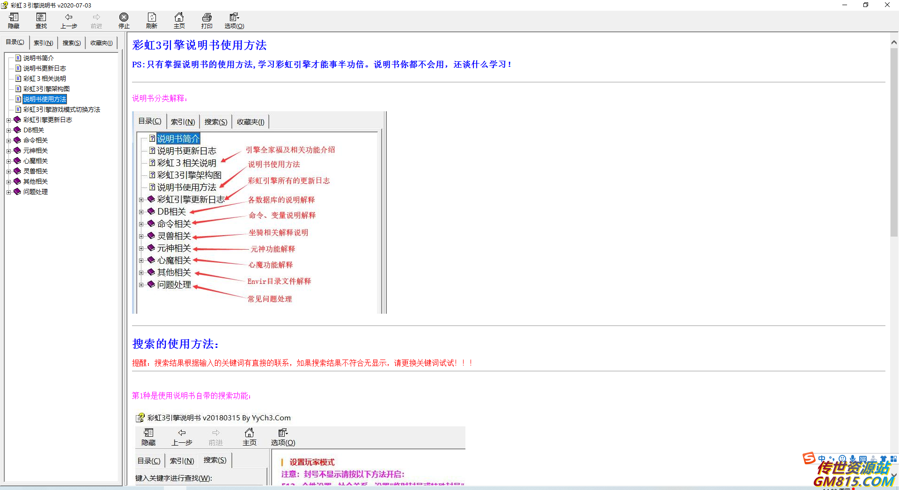Click the 搜索的使用方法 heading
This screenshot has width=899, height=490.
click(x=176, y=344)
